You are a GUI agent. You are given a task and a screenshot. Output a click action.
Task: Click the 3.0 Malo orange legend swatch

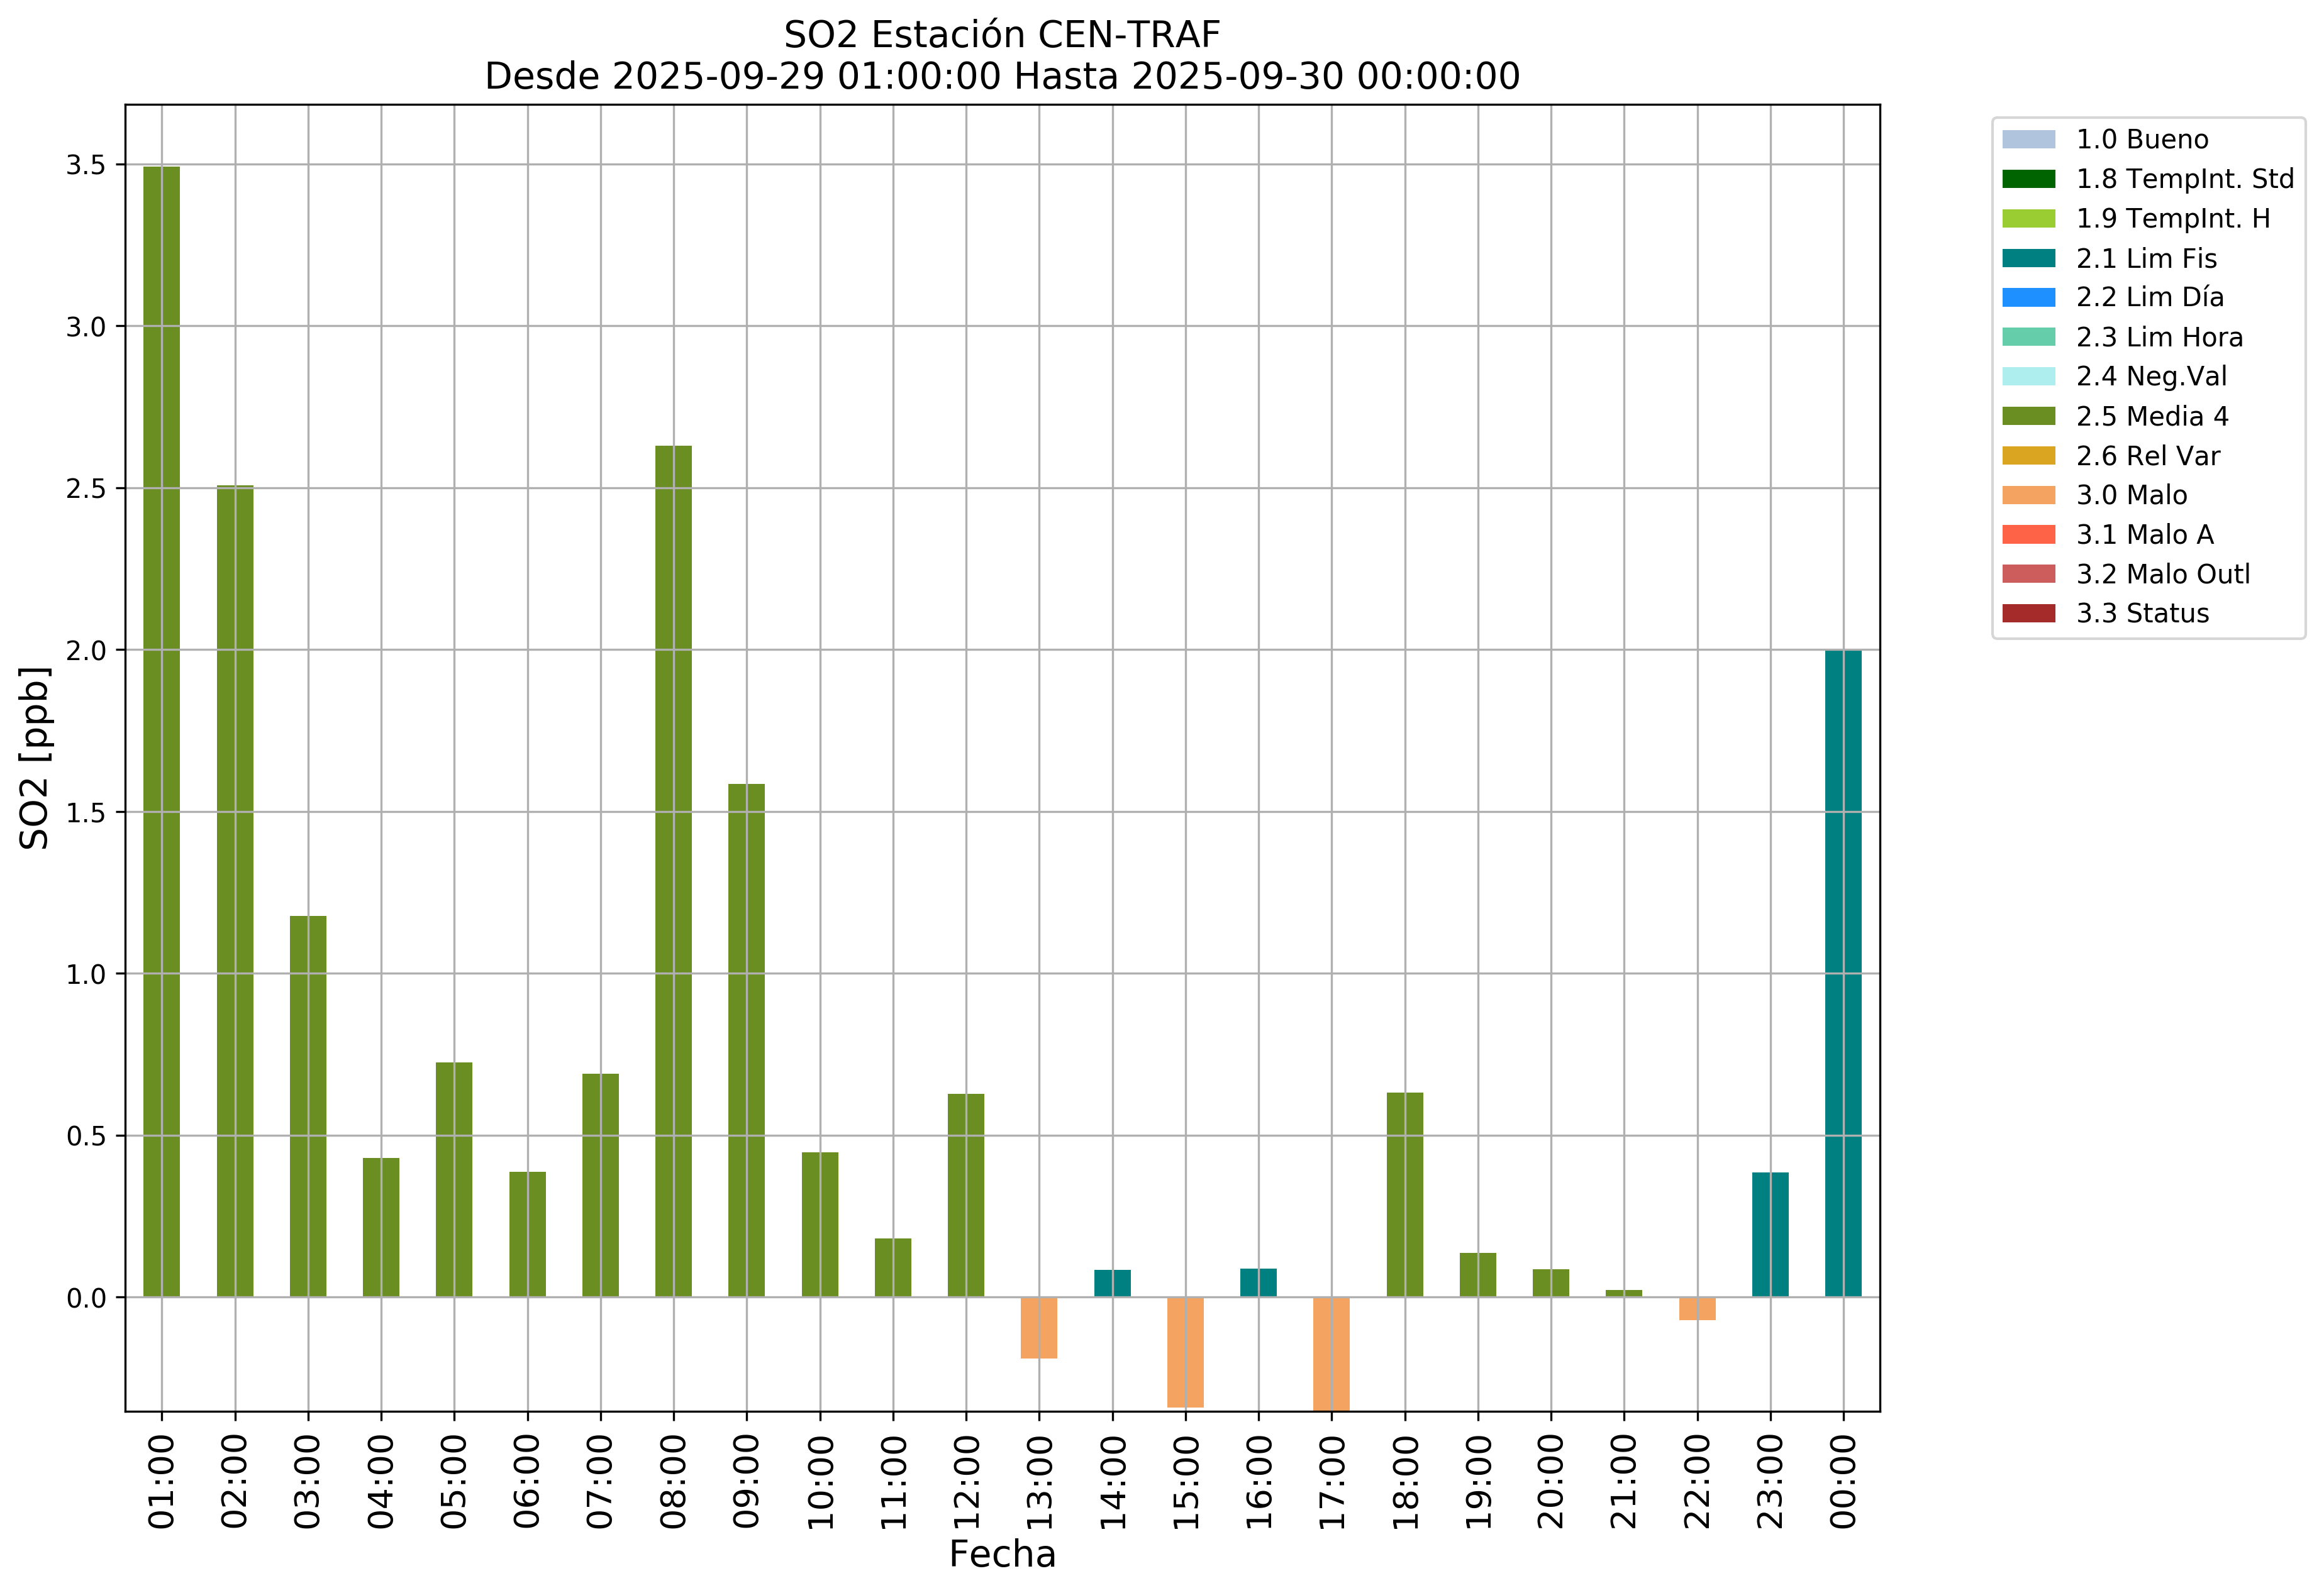[2028, 495]
